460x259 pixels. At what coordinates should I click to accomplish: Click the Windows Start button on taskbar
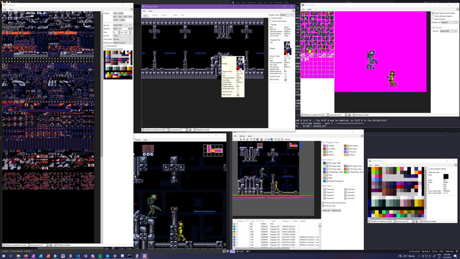tap(3, 256)
